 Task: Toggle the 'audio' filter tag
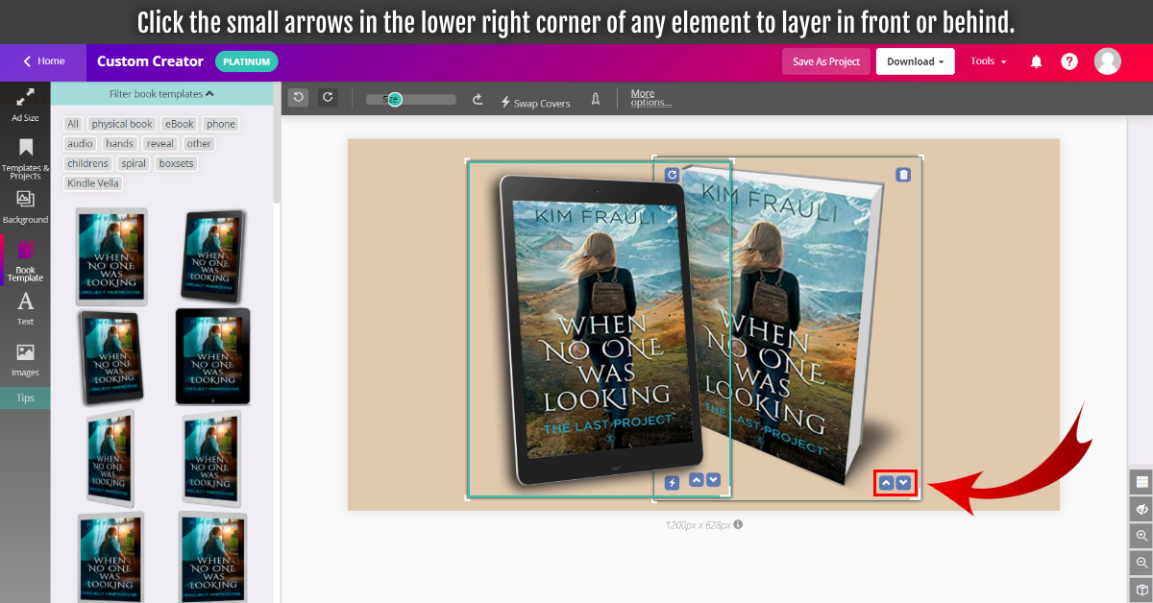80,144
